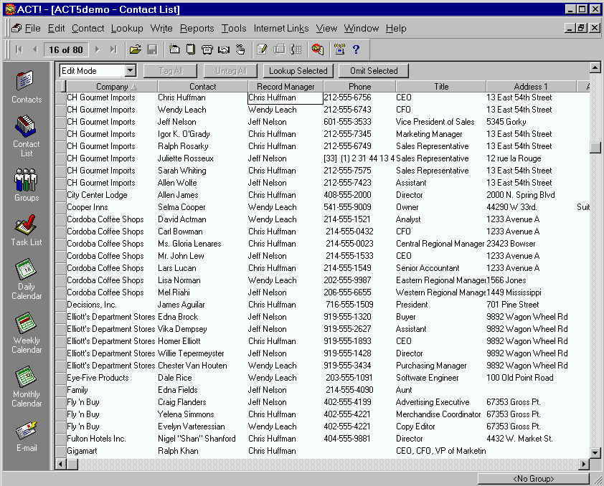Open Groups view in the sidebar

click(x=27, y=185)
